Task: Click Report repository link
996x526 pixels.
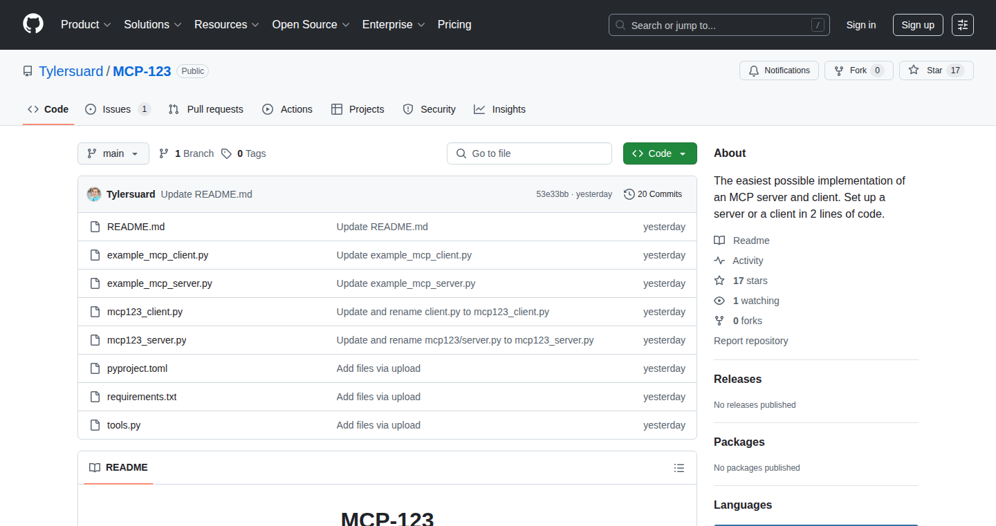Action: (x=750, y=341)
